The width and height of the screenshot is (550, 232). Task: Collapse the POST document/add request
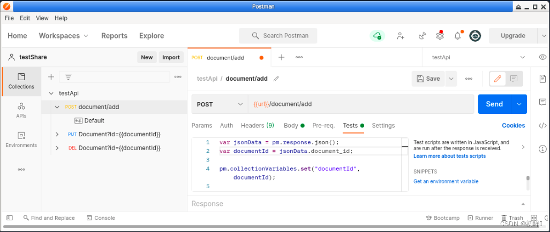pyautogui.click(x=57, y=107)
